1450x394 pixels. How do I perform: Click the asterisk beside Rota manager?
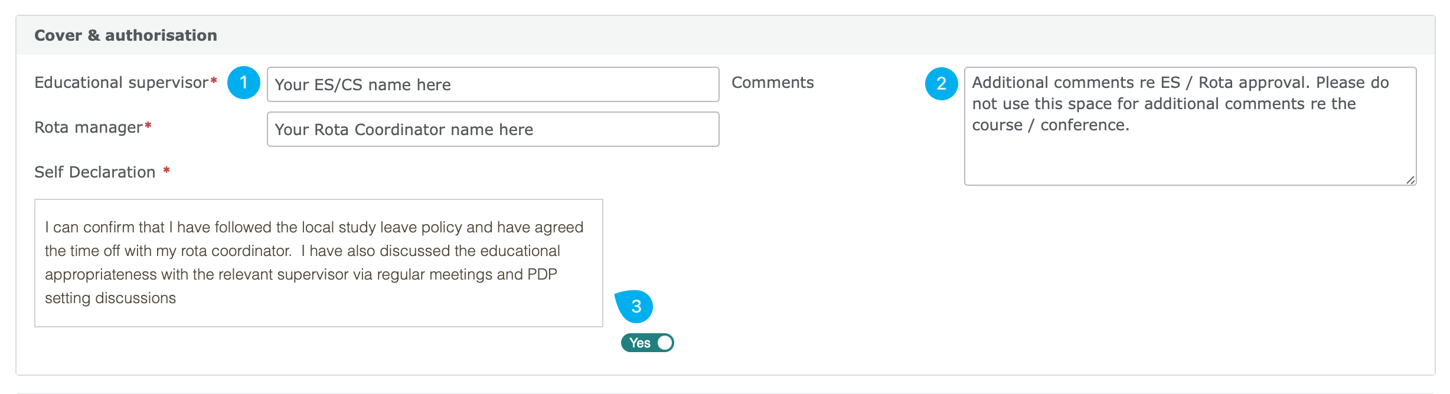[148, 126]
